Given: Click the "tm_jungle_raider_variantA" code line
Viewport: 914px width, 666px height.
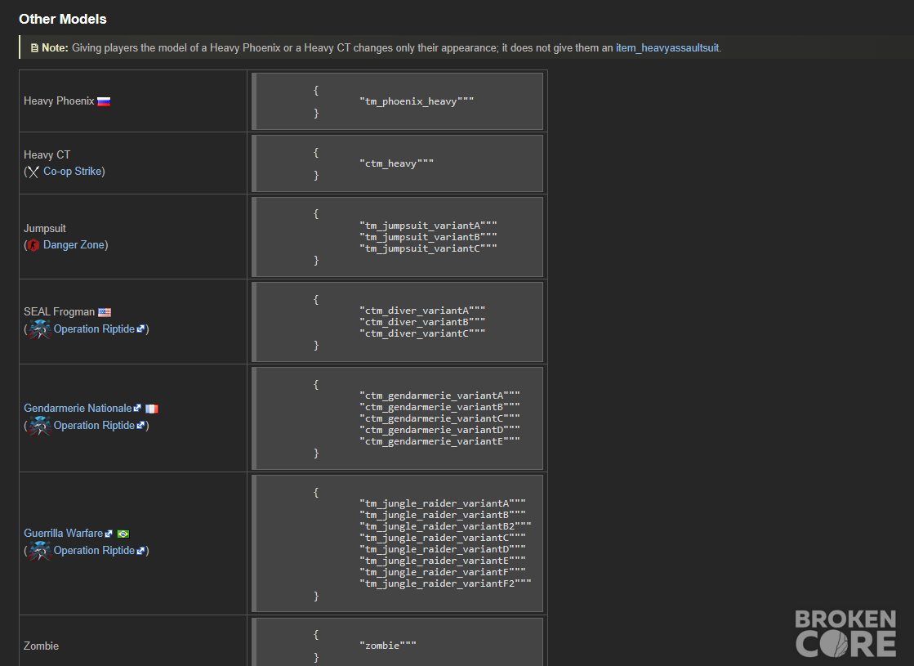Looking at the screenshot, I should [x=443, y=503].
